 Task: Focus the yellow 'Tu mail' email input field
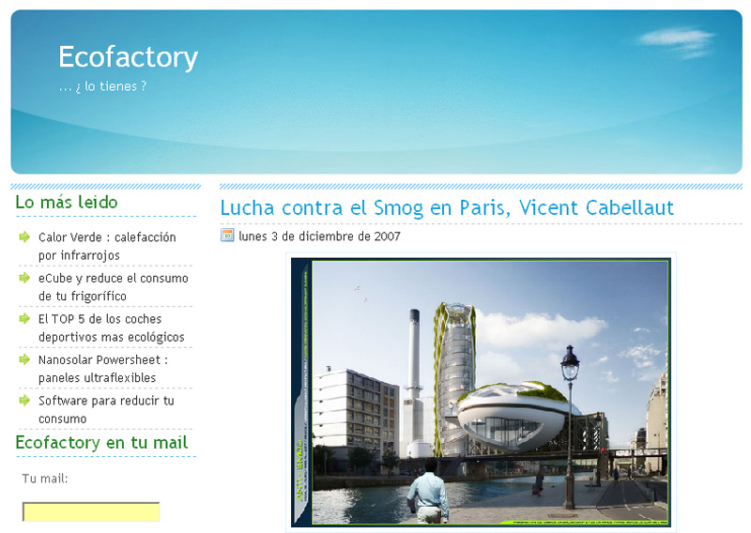tap(91, 511)
